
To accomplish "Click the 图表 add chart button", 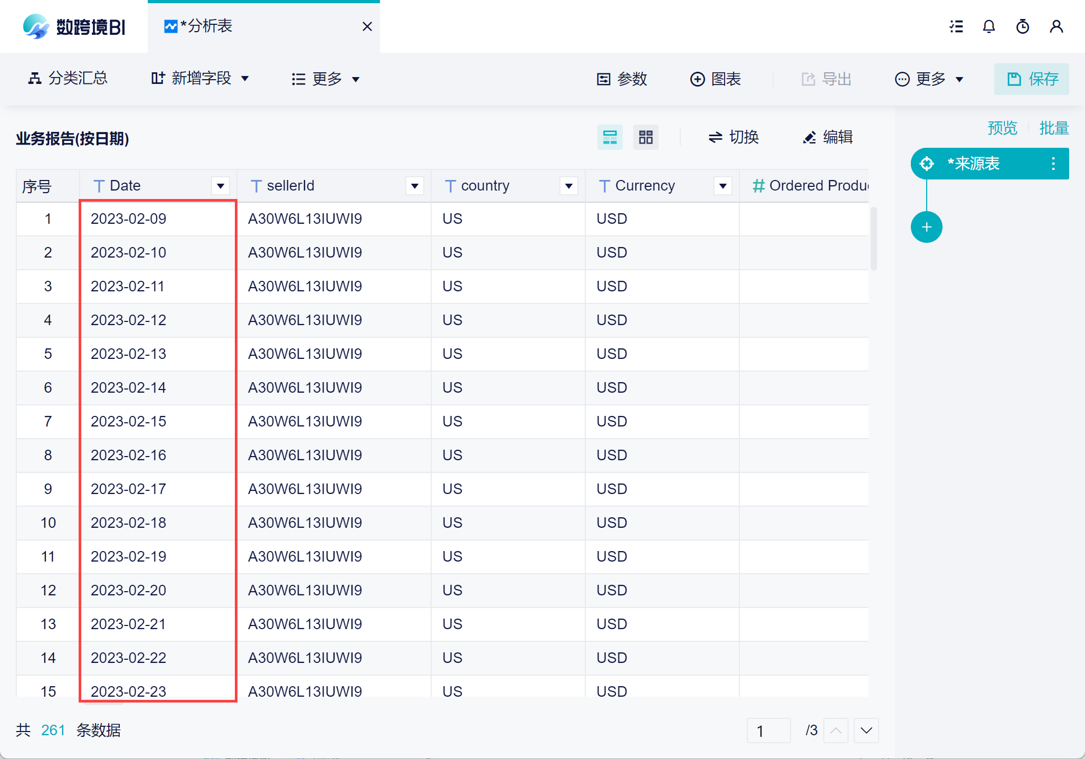I will [716, 79].
